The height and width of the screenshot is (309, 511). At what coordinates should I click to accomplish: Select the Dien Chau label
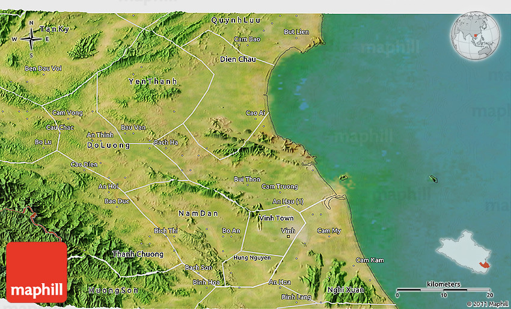tap(237, 60)
